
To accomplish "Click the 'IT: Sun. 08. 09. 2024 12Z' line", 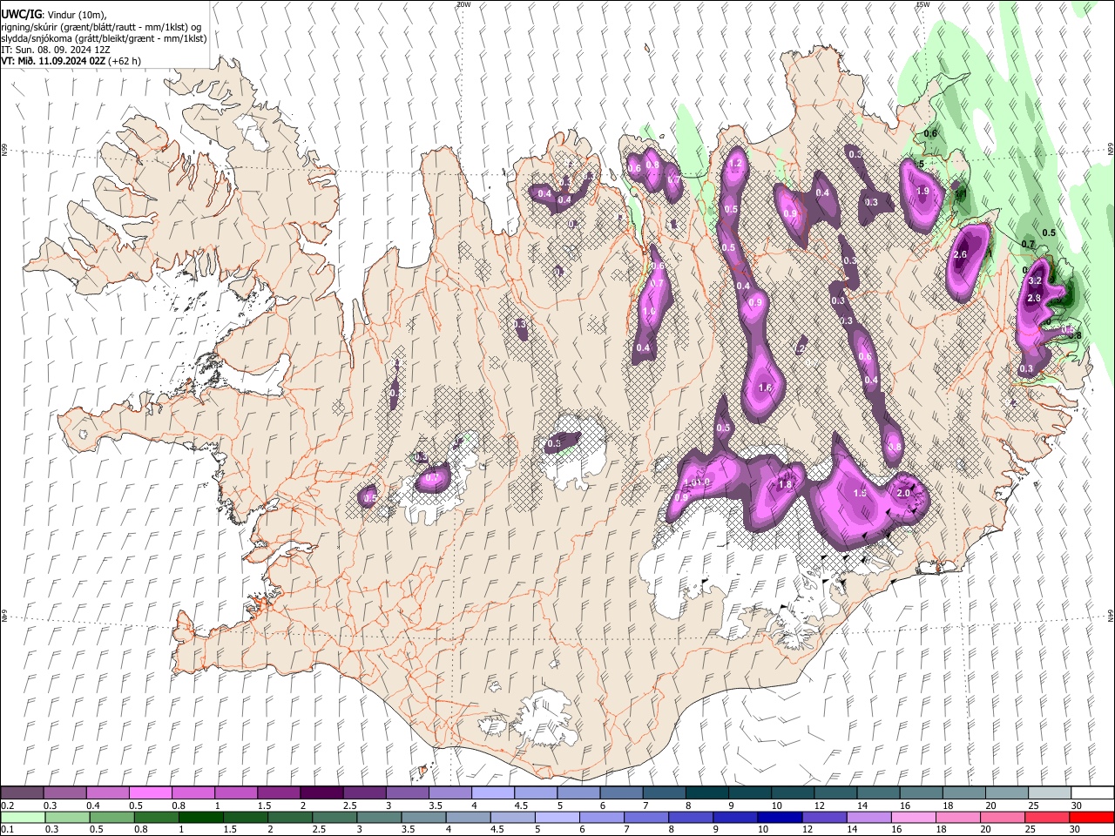I will coord(54,50).
